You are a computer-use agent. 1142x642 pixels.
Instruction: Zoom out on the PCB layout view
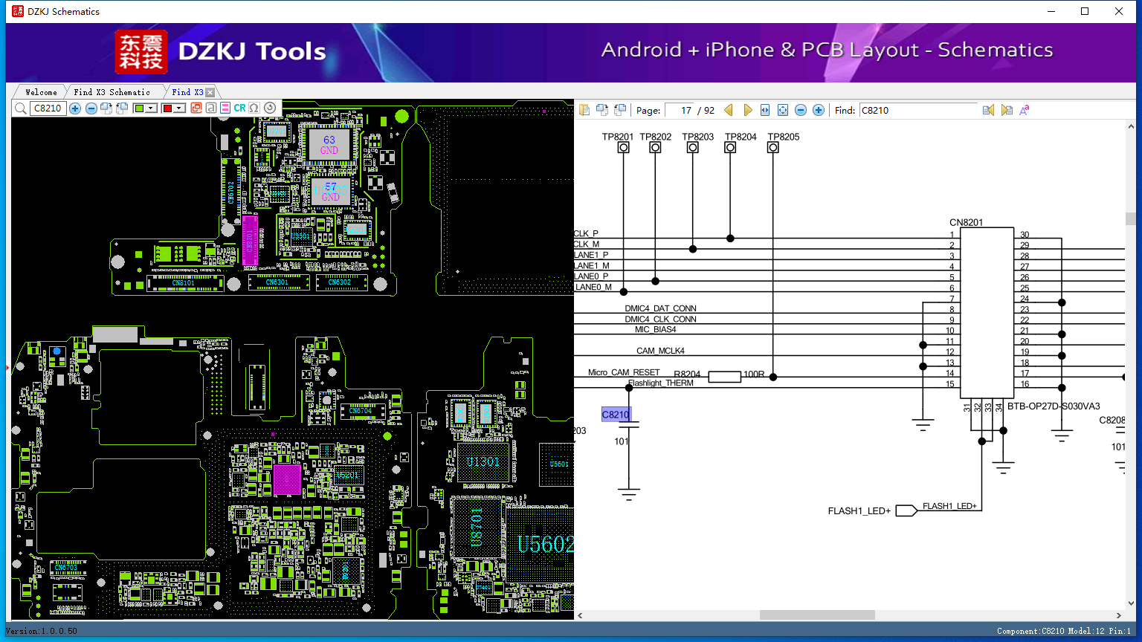91,108
